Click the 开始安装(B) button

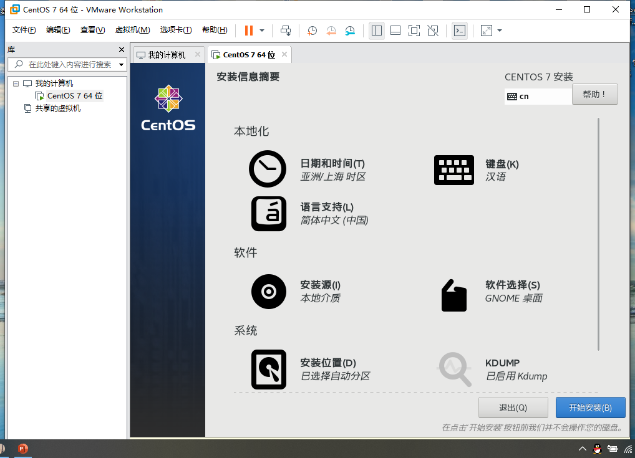point(591,408)
